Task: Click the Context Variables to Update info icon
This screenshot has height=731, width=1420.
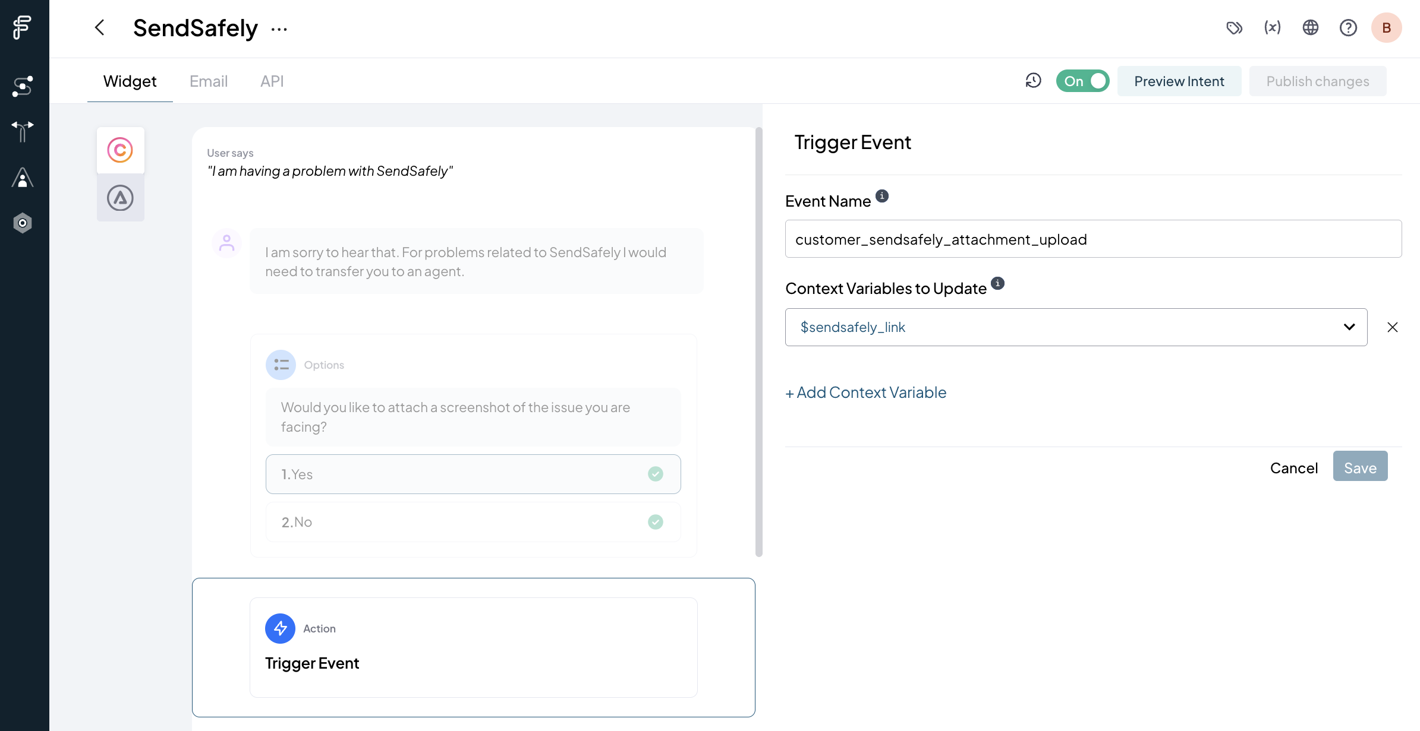Action: pos(997,283)
